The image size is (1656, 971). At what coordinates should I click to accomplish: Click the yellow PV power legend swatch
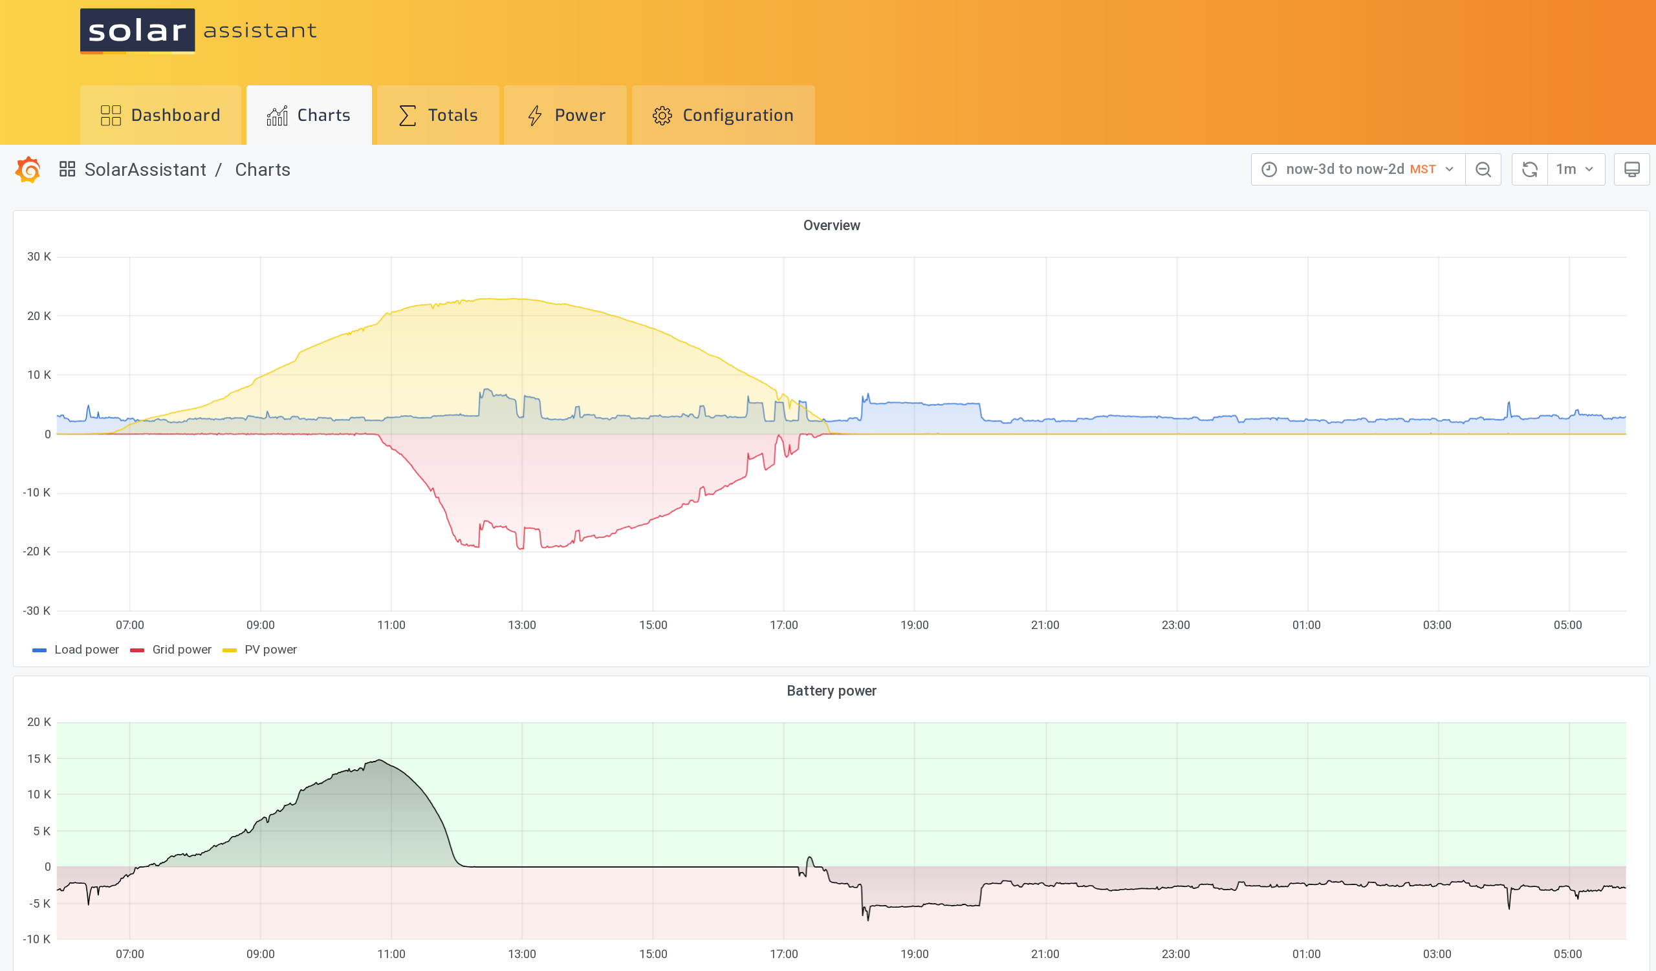coord(230,650)
